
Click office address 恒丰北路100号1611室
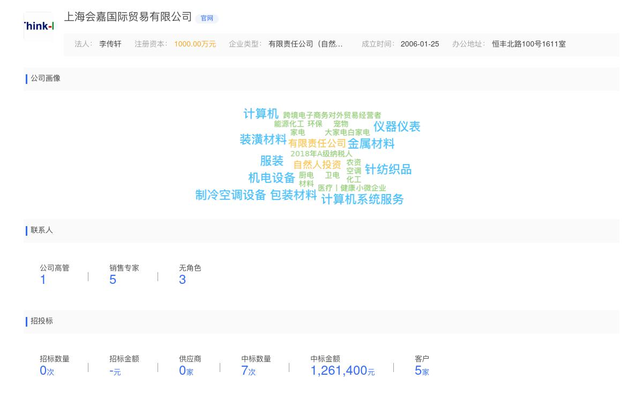pos(529,44)
